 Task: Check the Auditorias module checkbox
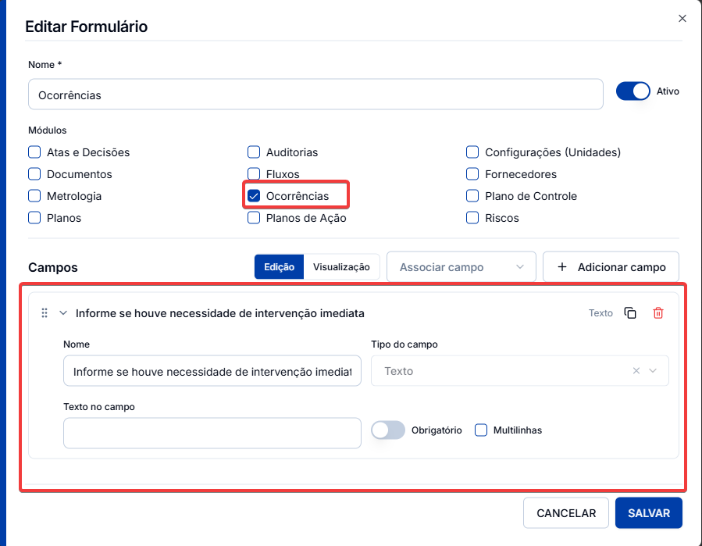click(x=254, y=152)
